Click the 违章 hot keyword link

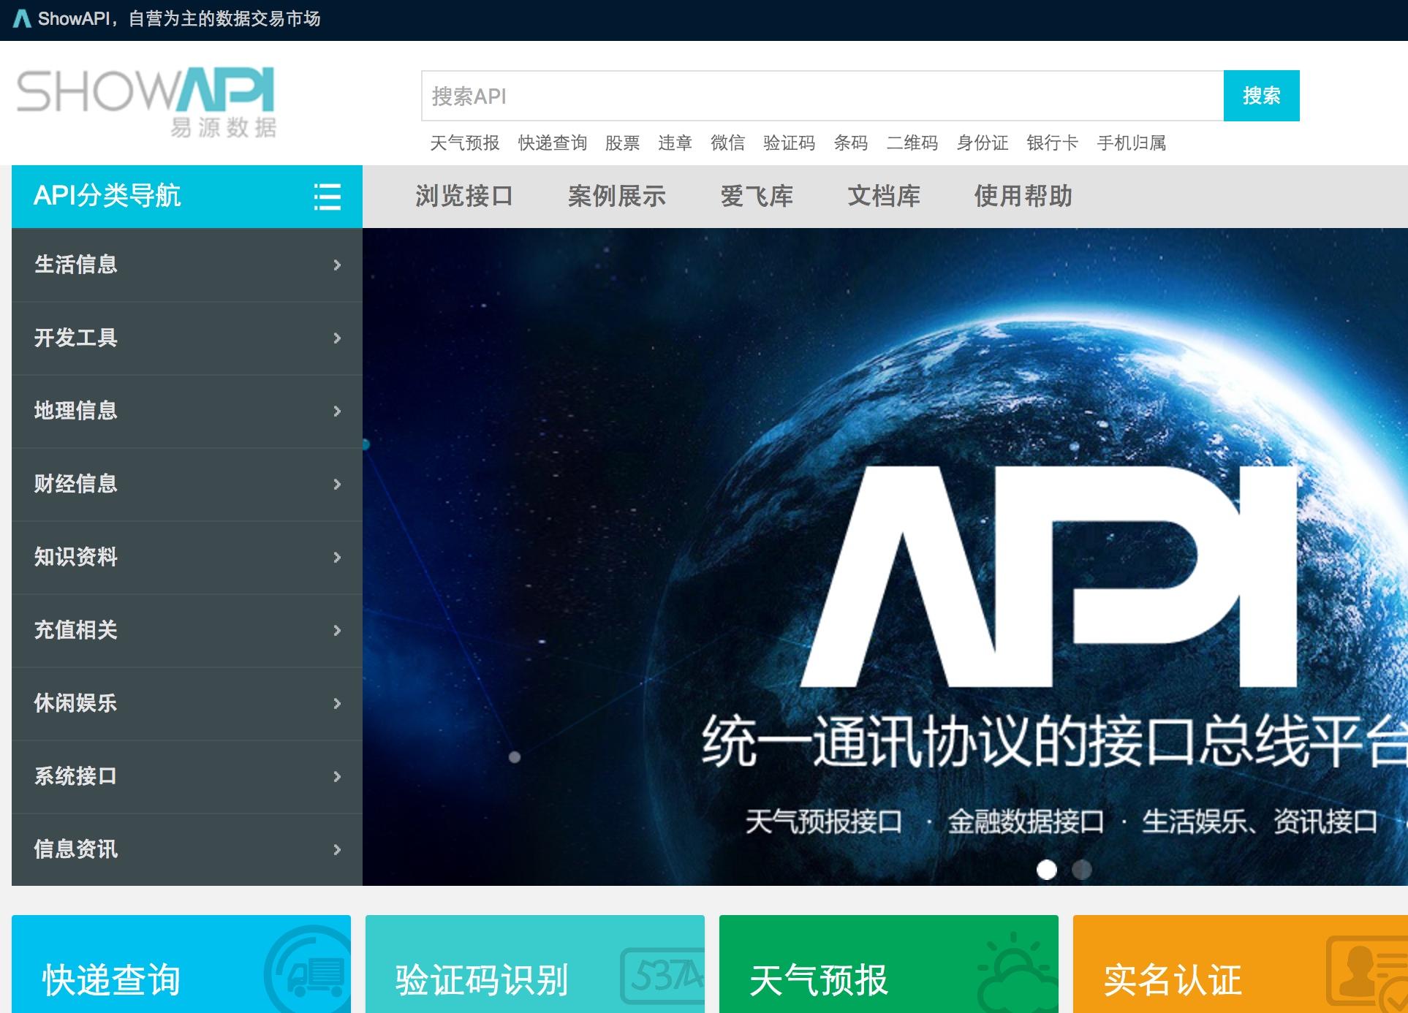675,143
